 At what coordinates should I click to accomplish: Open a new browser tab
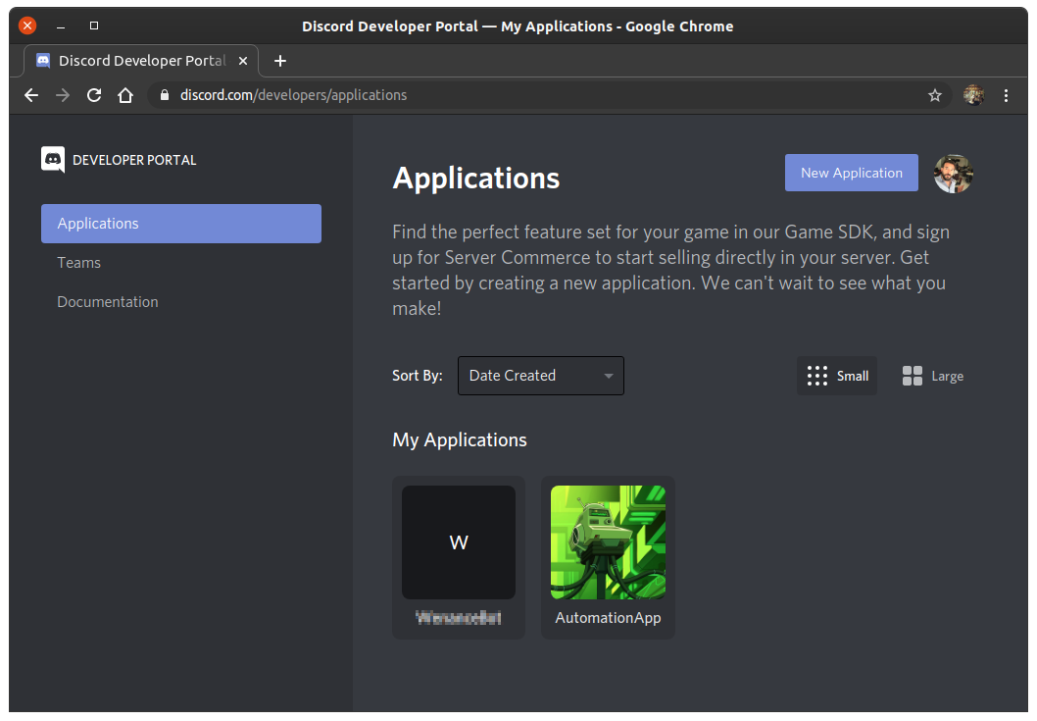(280, 61)
